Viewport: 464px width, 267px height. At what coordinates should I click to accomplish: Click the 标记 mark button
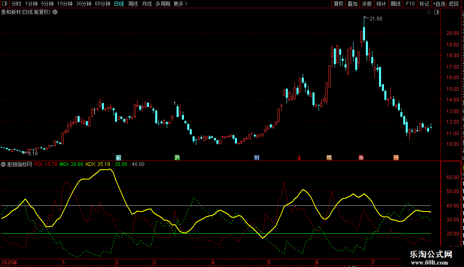pyautogui.click(x=424, y=4)
